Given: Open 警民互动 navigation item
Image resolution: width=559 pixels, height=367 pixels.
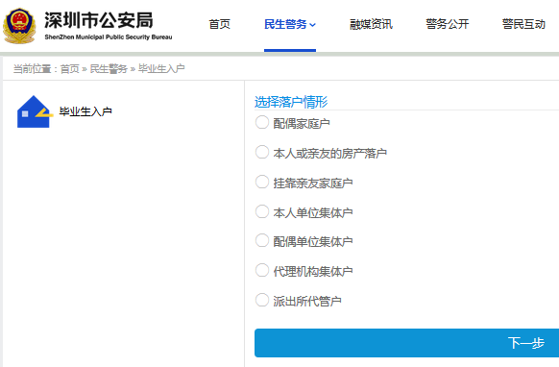Looking at the screenshot, I should pos(523,24).
